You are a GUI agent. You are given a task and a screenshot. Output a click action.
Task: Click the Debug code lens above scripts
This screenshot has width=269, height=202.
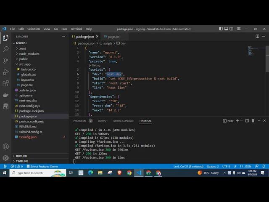[x=96, y=66]
